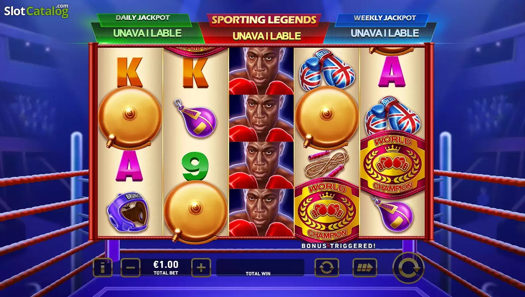Toggle the autoplay spin icon

327,268
